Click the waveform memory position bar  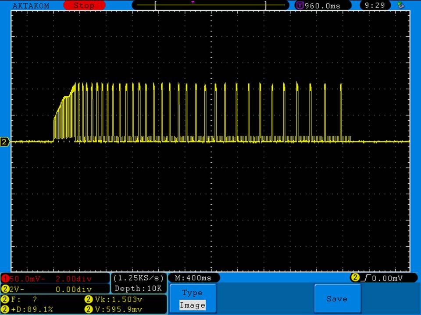(x=210, y=5)
